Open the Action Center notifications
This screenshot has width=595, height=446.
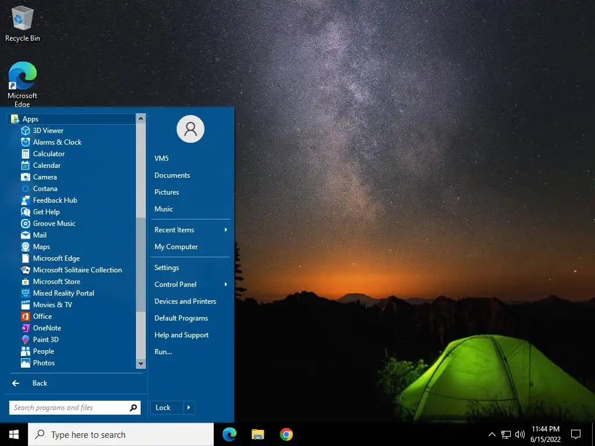tap(576, 434)
